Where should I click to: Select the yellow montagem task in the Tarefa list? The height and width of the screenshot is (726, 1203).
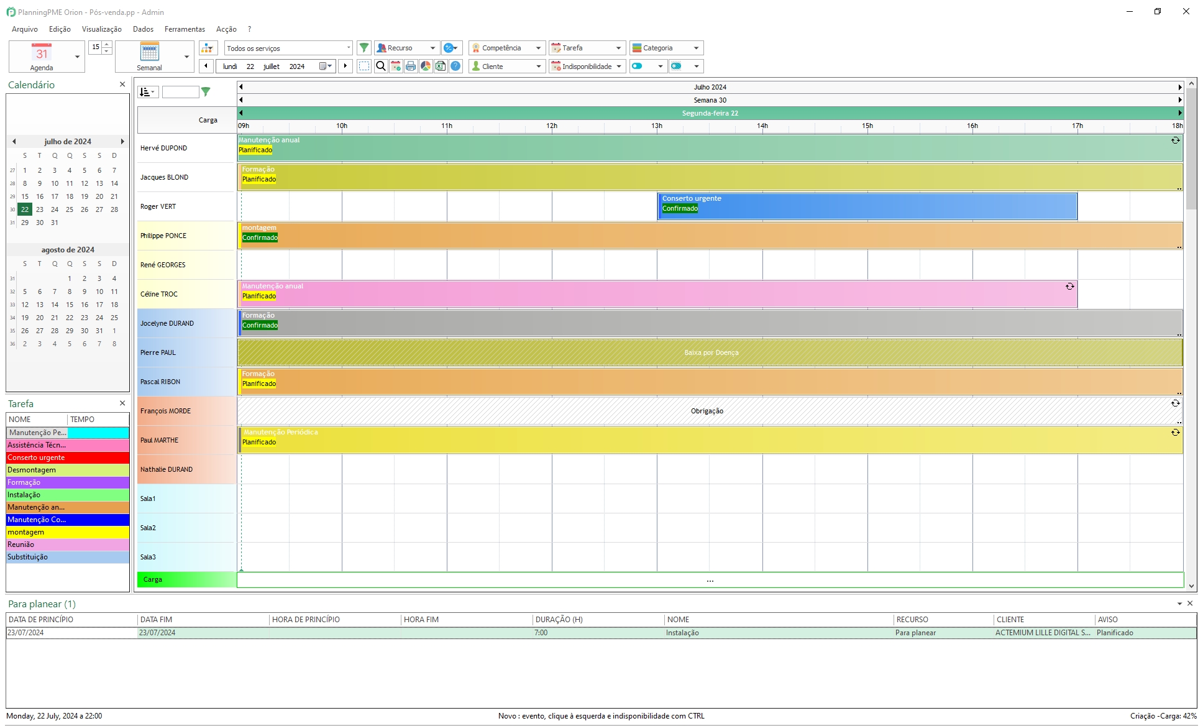click(68, 532)
